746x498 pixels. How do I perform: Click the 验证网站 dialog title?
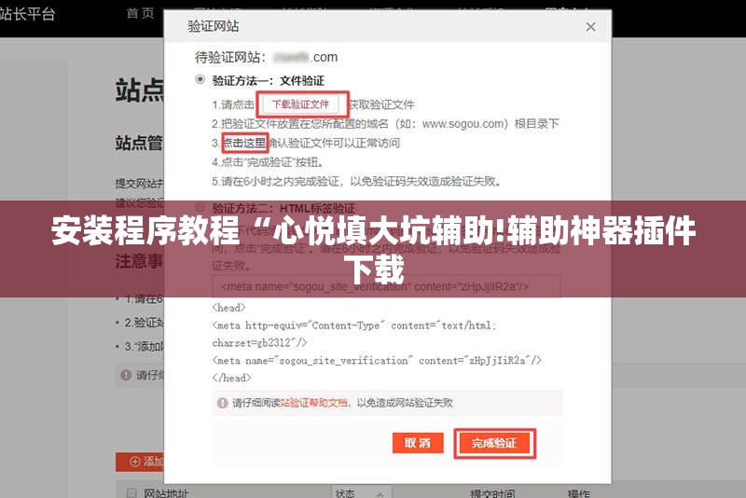(214, 26)
